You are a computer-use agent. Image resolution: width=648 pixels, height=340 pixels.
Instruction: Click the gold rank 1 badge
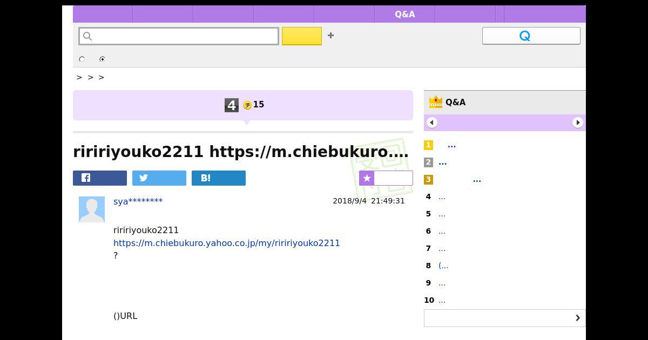428,145
